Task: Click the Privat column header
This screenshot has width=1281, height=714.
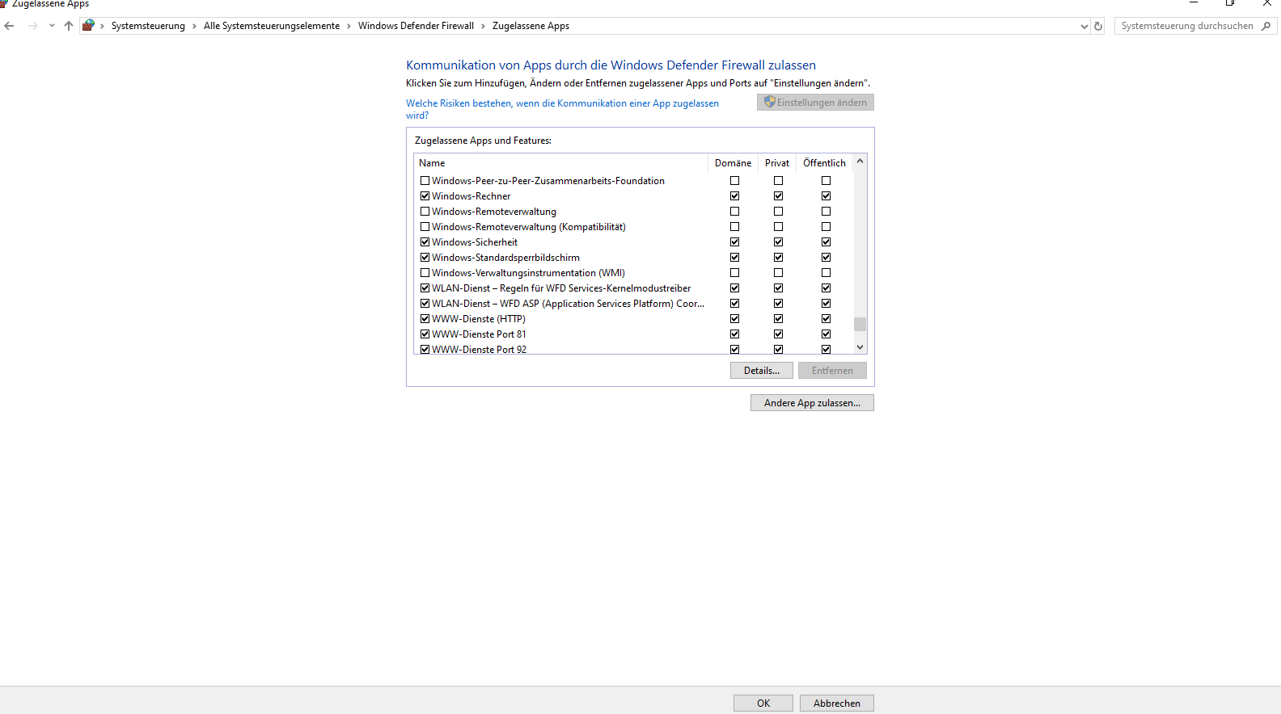Action: coord(777,163)
